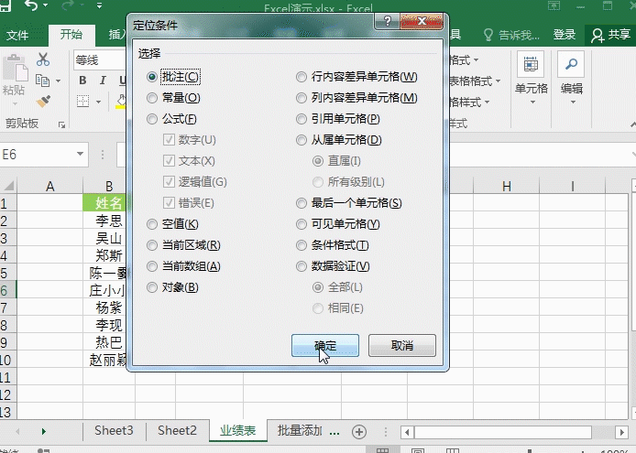Screen dimensions: 636x453
Task: Click the 编辑 search magnifier icon
Action: 571,64
